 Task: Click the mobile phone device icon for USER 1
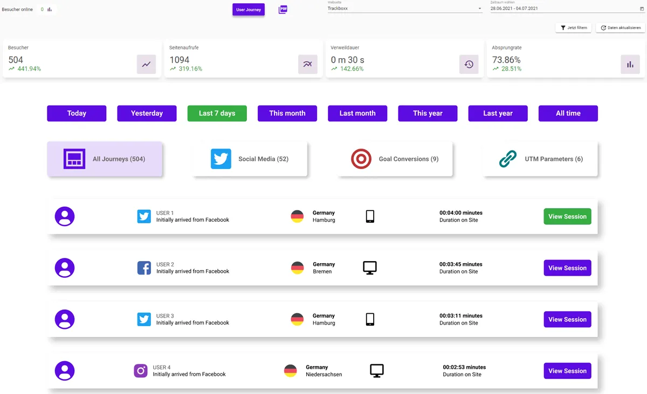coord(370,216)
